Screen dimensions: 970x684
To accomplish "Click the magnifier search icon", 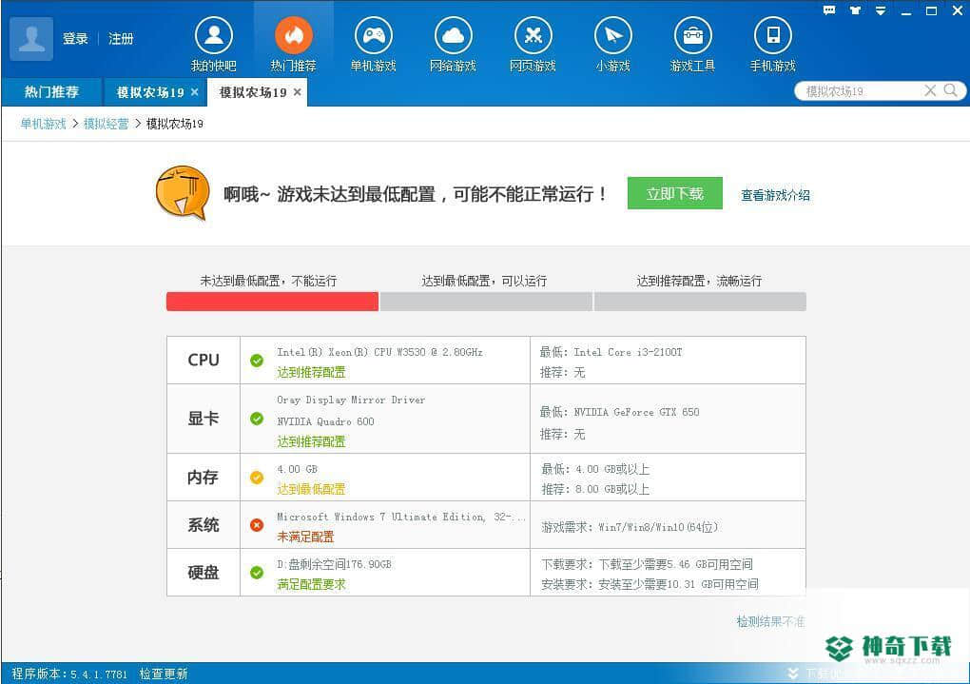I will tap(951, 90).
